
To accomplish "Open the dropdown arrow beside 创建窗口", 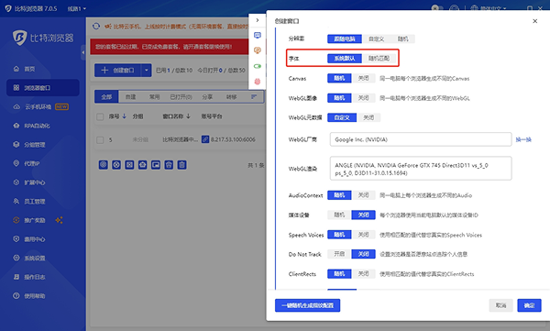I will tap(147, 71).
